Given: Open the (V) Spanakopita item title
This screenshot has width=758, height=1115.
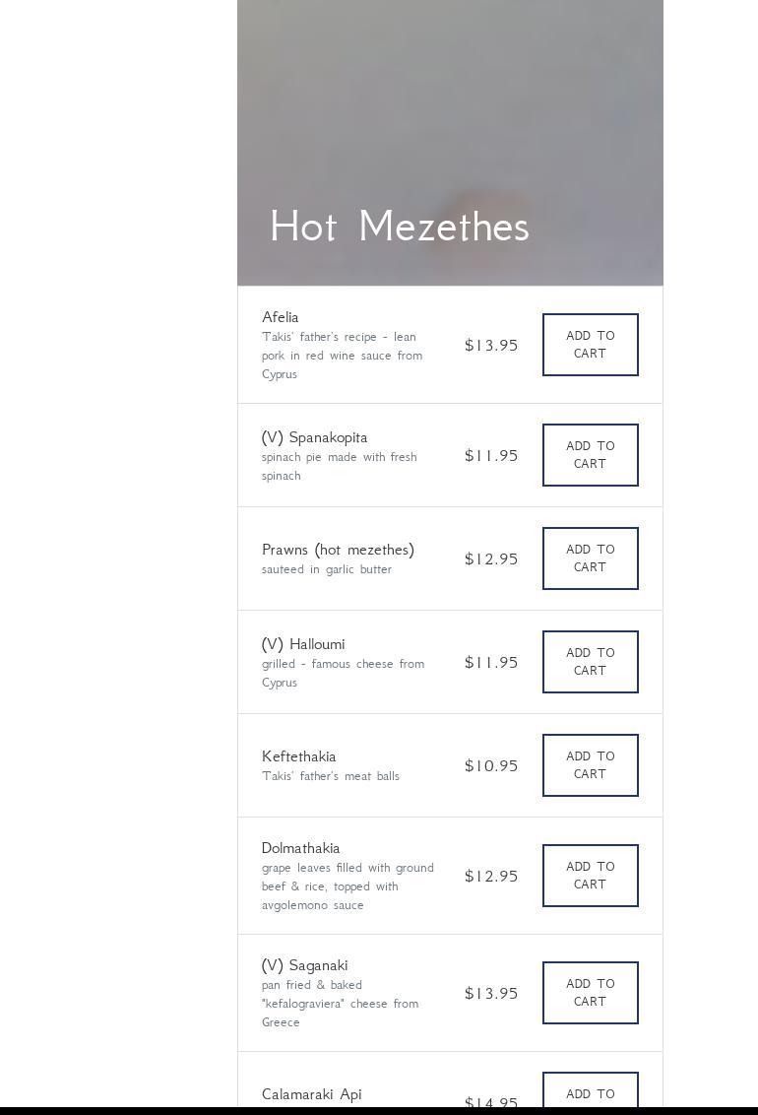Looking at the screenshot, I should click(x=314, y=437).
